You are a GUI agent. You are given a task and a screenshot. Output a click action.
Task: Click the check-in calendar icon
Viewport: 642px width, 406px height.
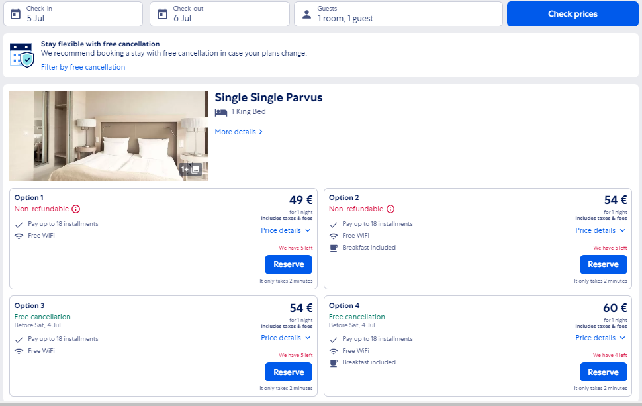point(16,14)
